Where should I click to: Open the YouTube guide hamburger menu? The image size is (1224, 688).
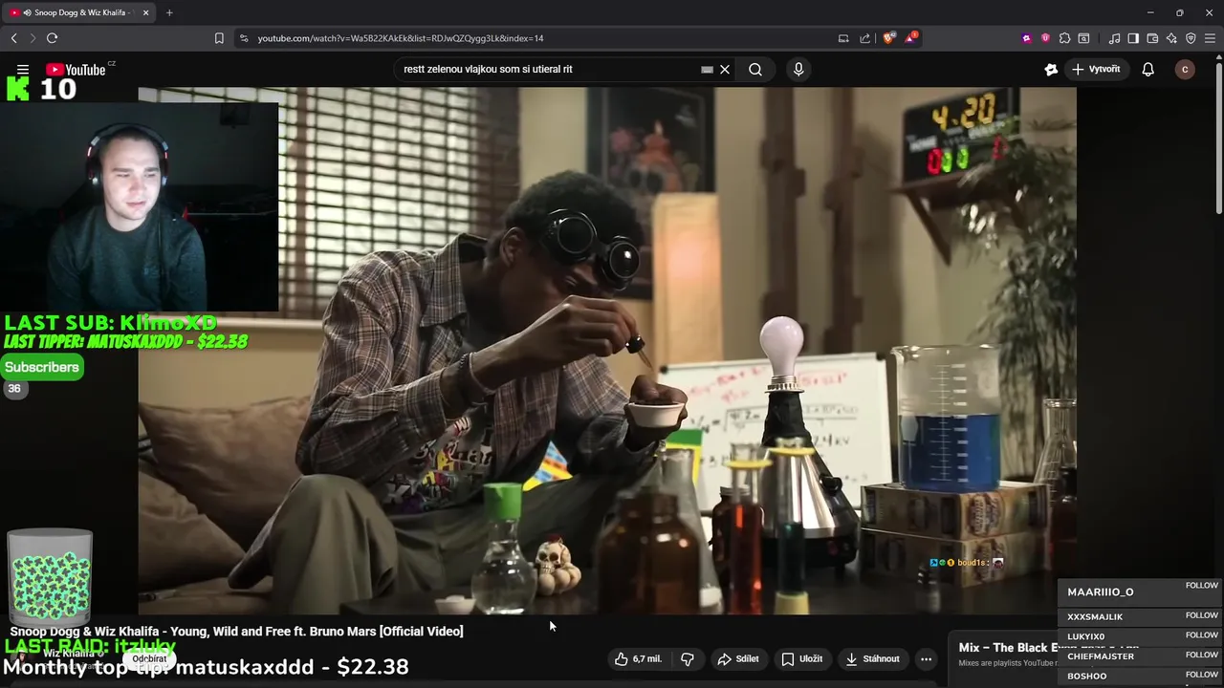(x=23, y=69)
